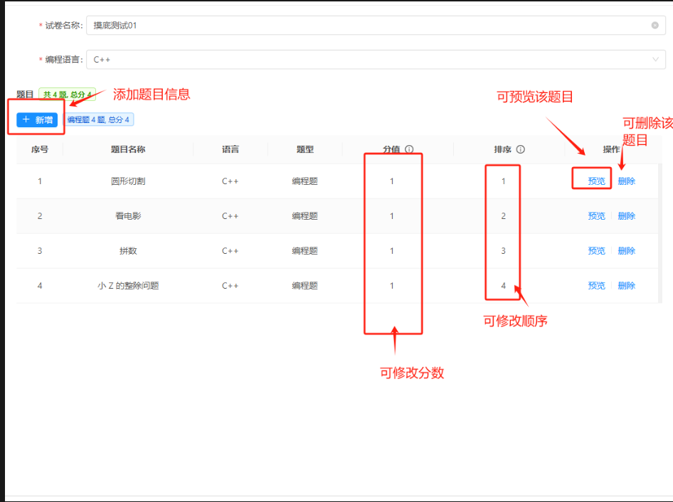This screenshot has width=673, height=502.
Task: Edit the score value of 圆形切割
Action: point(391,181)
